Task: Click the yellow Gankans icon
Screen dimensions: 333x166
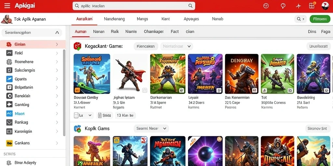Action: [x=9, y=143]
